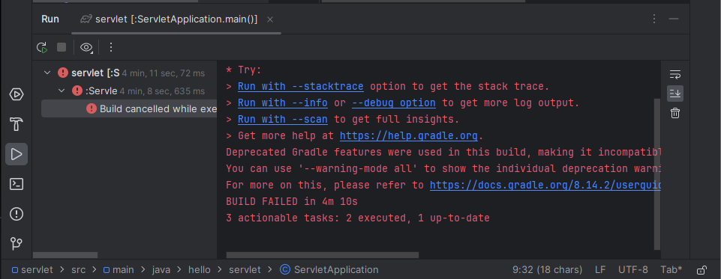Click Run with --info link

click(x=283, y=103)
